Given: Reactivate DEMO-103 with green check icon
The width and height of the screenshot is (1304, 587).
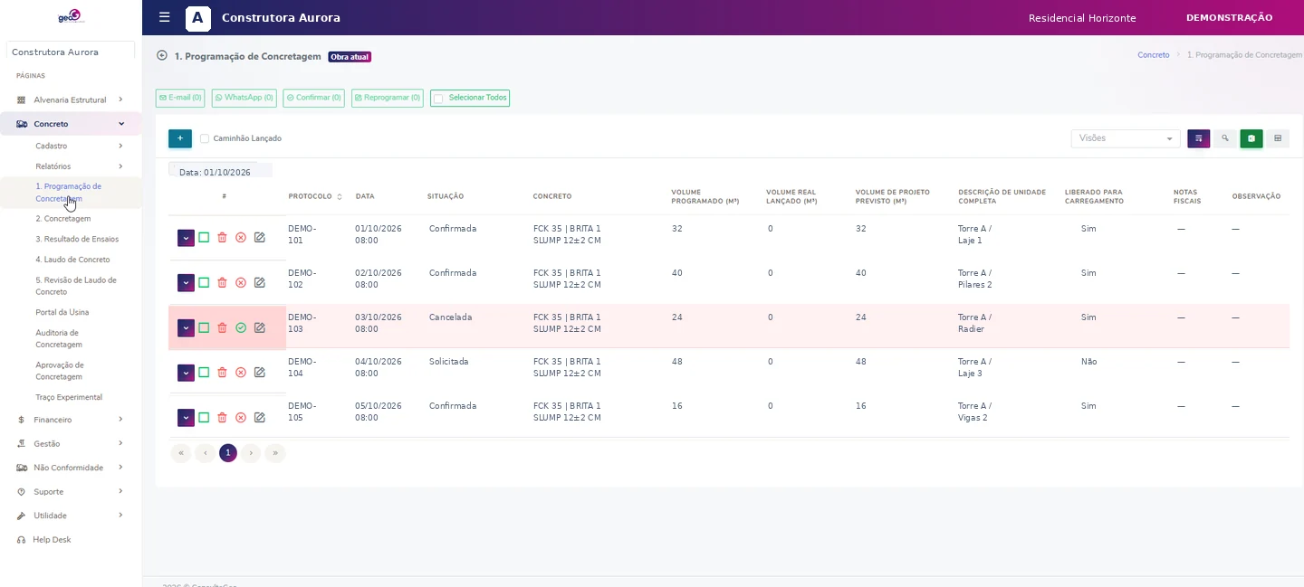Looking at the screenshot, I should click(x=241, y=327).
